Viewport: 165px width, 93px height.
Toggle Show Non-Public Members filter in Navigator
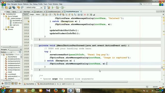coord(13,83)
